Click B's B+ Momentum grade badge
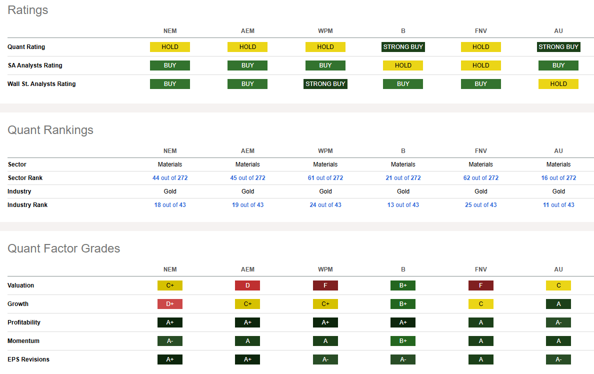 tap(403, 341)
